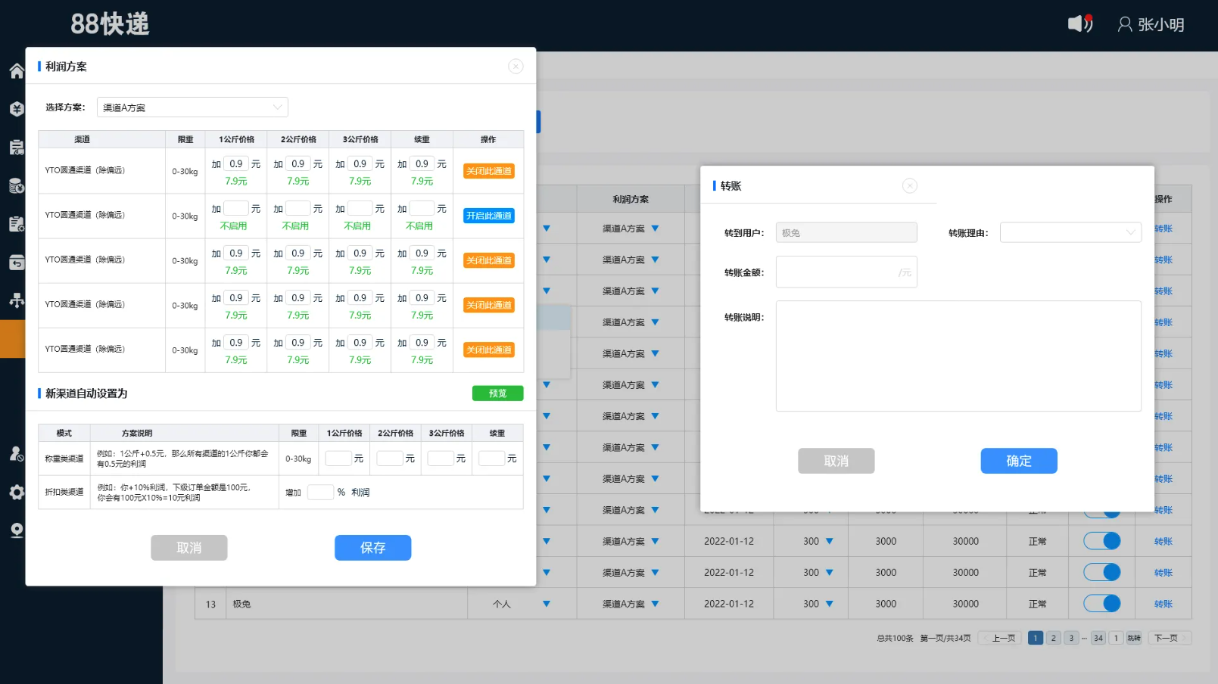This screenshot has width=1218, height=684.
Task: Open the return/refund box icon
Action: pyautogui.click(x=17, y=263)
